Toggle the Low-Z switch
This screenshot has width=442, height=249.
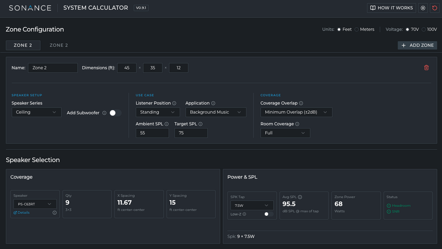pos(268,214)
